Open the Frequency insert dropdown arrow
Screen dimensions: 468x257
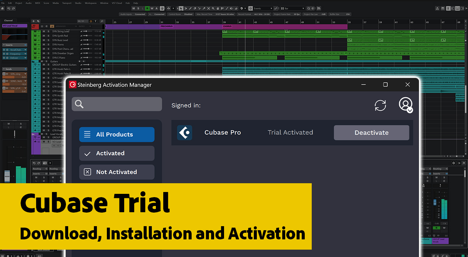25,54
